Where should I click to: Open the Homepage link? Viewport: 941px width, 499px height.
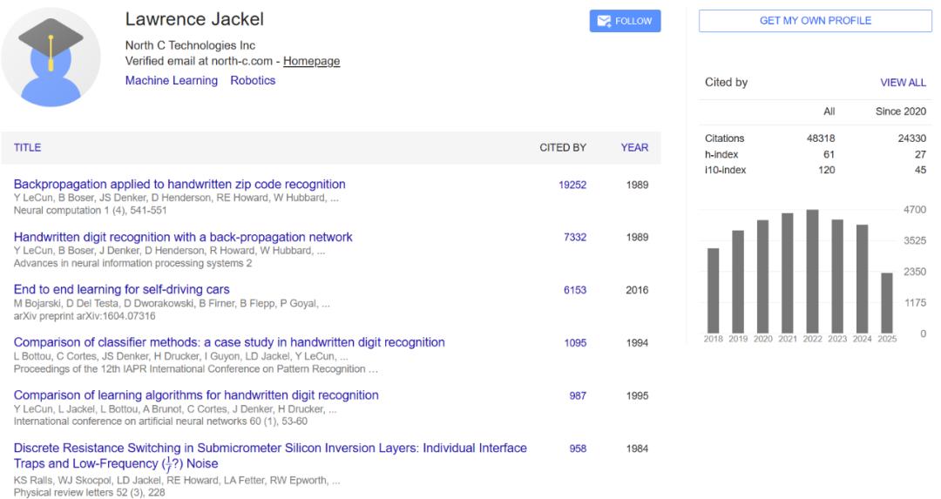pos(311,61)
